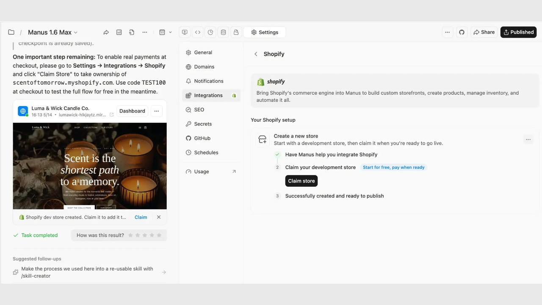Viewport: 542px width, 305px height.
Task: Click the external arrow icon next to Usage
Action: (234, 172)
